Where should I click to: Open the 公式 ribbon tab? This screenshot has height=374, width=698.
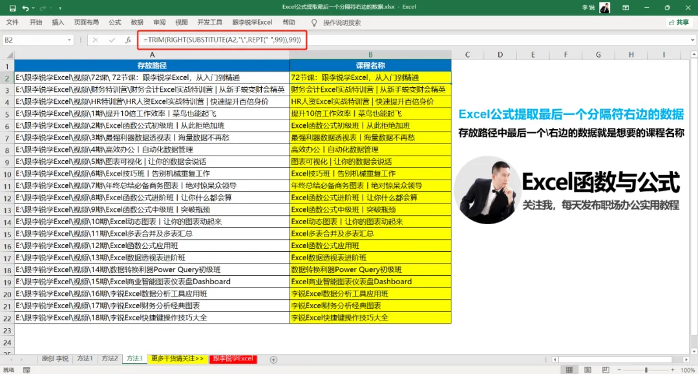(114, 22)
